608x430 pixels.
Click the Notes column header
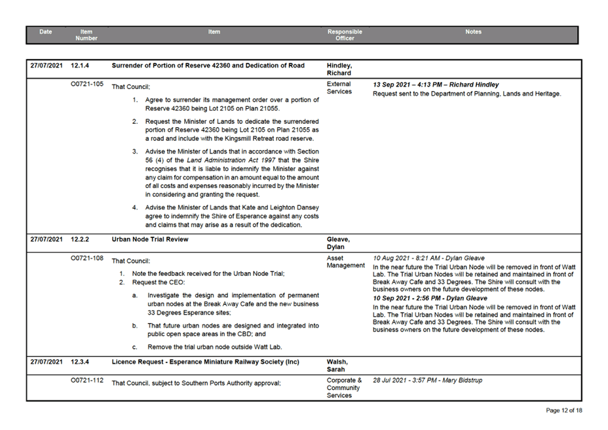(473, 31)
